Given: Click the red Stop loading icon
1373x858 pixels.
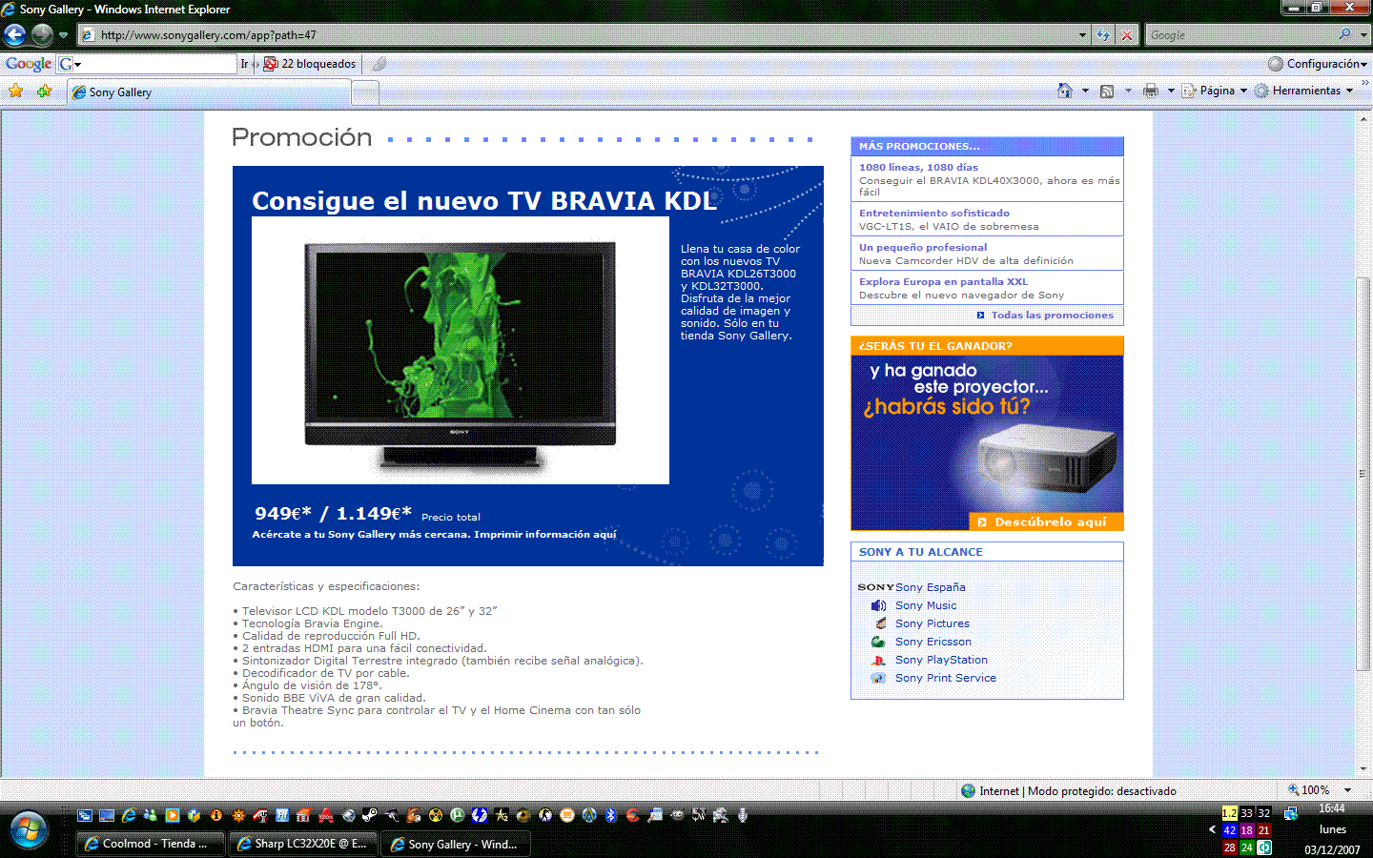Looking at the screenshot, I should 1127,35.
